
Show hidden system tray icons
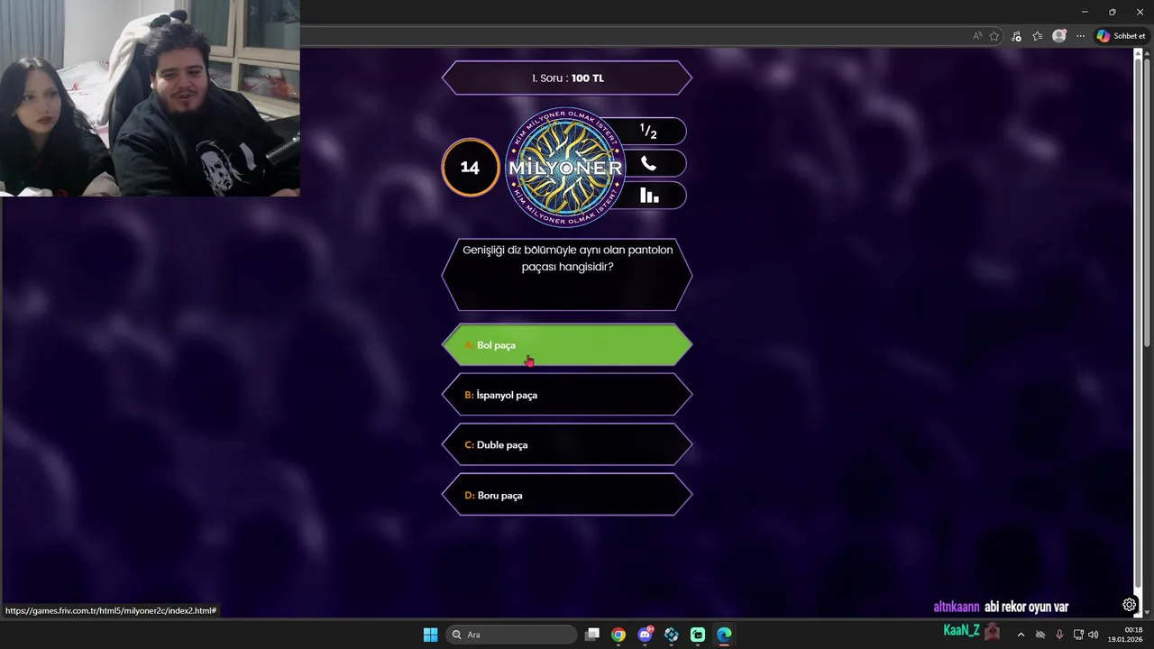(1021, 635)
